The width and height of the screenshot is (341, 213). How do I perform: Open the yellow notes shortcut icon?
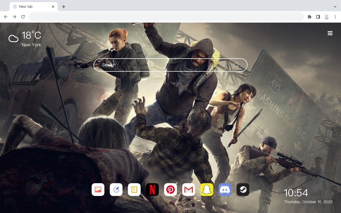(x=134, y=190)
